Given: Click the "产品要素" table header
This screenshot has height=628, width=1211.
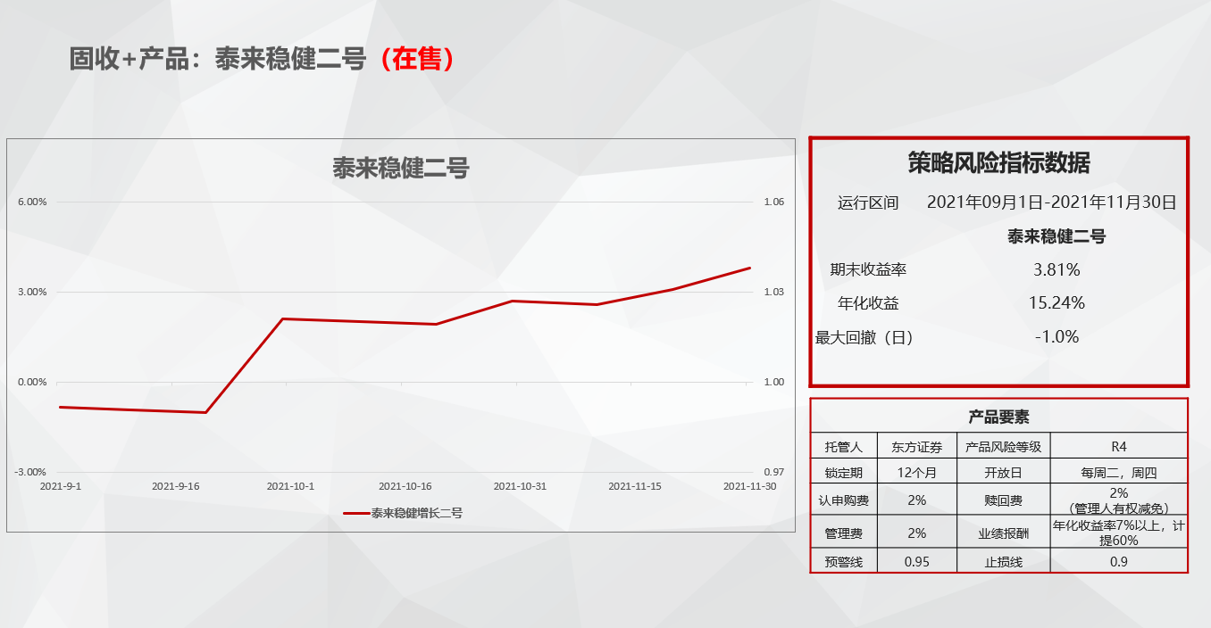Looking at the screenshot, I should point(998,417).
